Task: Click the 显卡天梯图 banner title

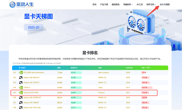Action: 39,16
